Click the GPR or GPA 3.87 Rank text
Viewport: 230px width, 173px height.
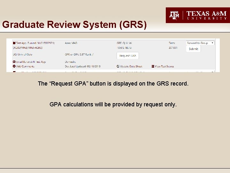point(79,54)
